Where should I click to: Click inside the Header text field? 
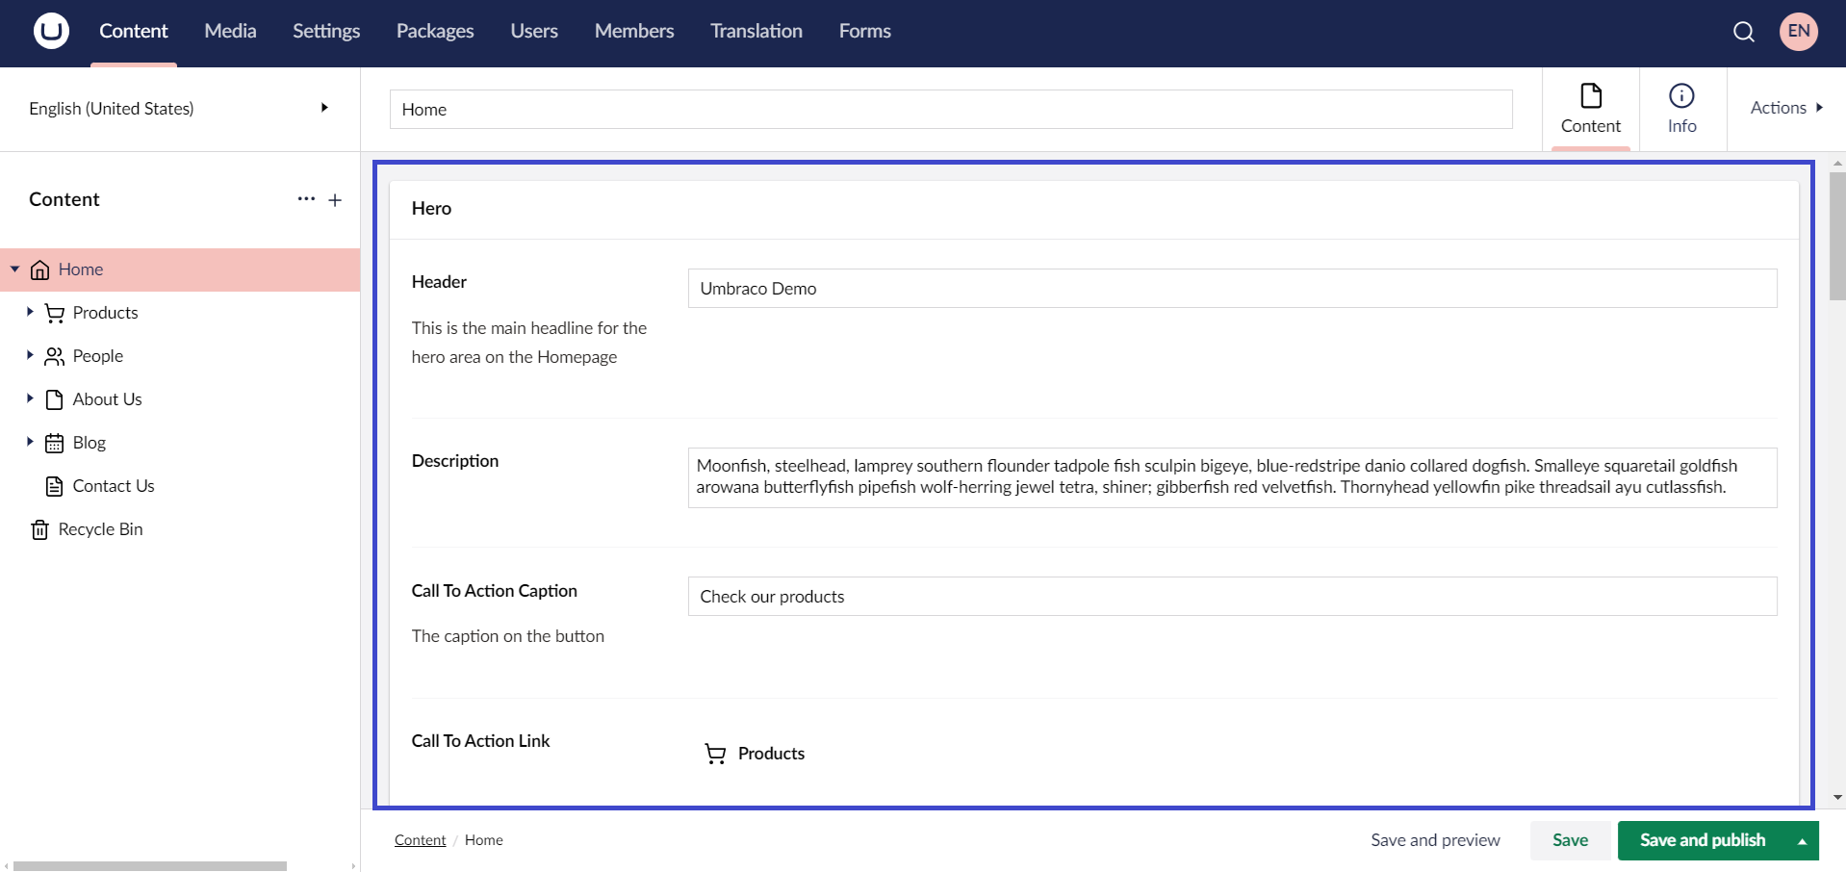tap(1232, 288)
